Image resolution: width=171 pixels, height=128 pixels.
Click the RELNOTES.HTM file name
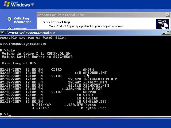96,86
